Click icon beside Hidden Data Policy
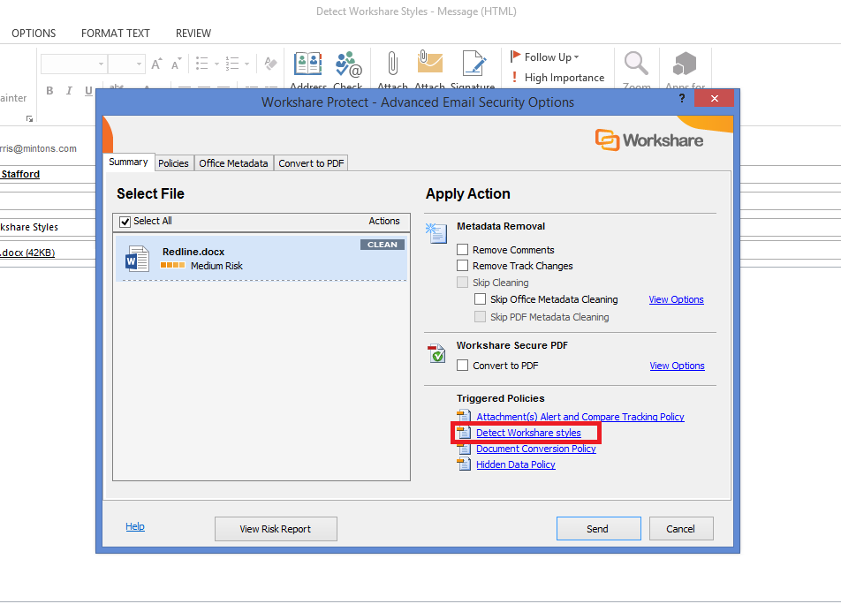The image size is (841, 604). [464, 464]
